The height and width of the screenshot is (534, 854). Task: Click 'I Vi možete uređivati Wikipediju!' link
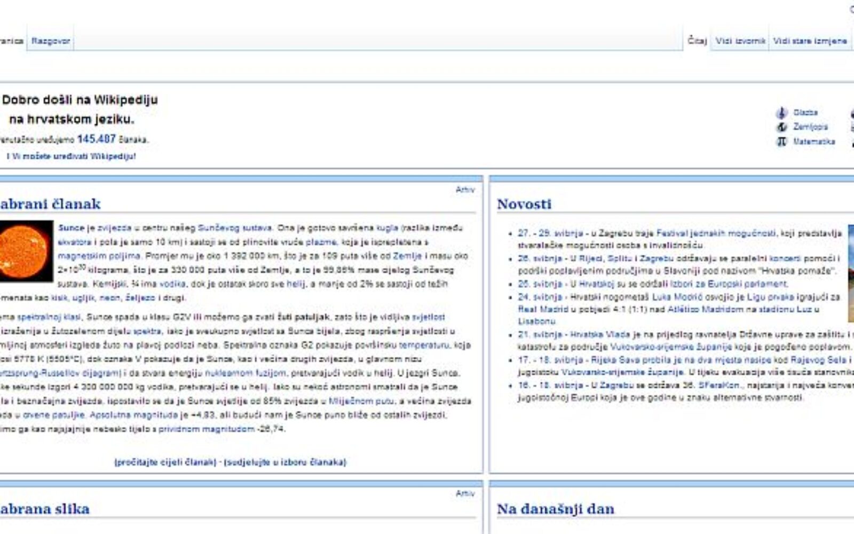72,156
